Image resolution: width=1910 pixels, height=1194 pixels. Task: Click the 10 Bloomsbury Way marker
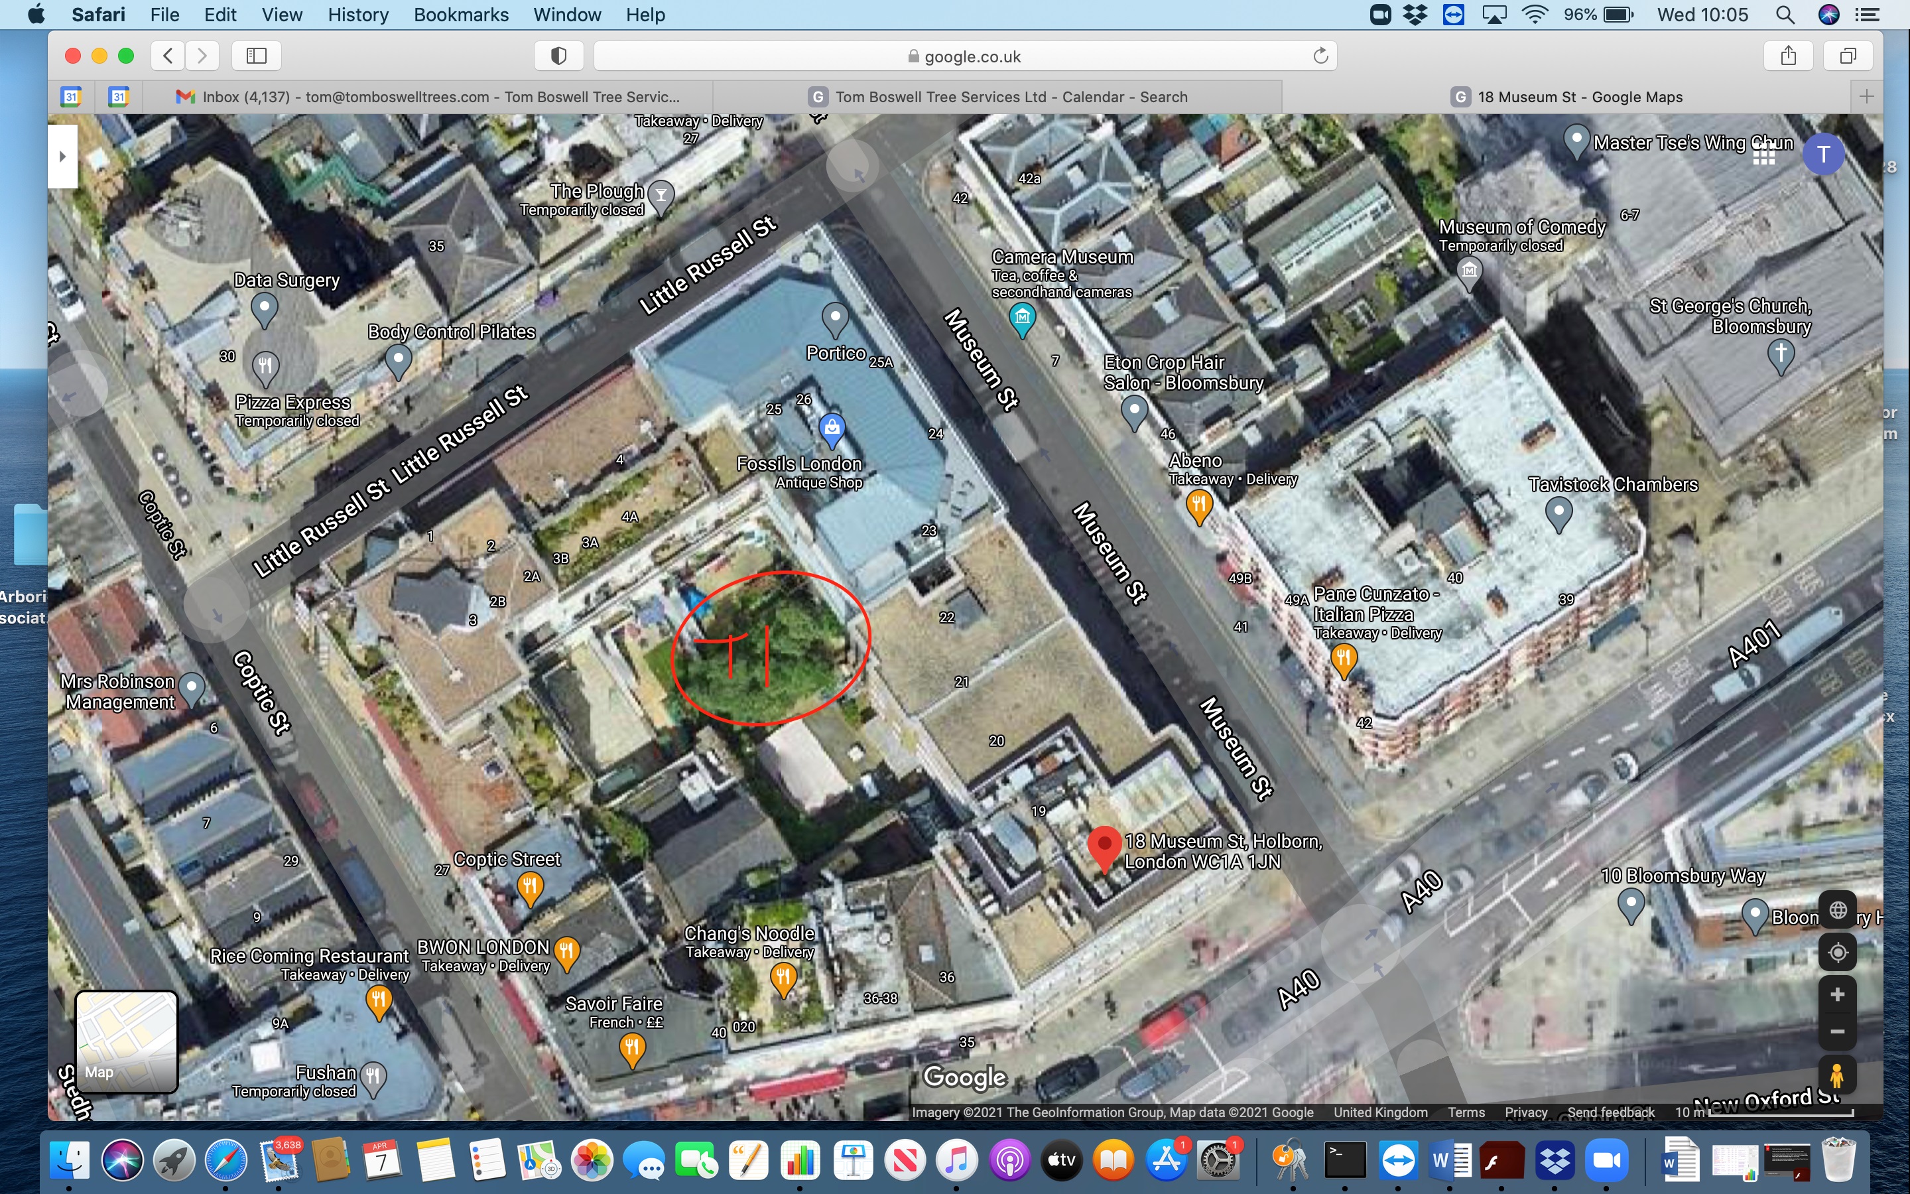(1631, 903)
